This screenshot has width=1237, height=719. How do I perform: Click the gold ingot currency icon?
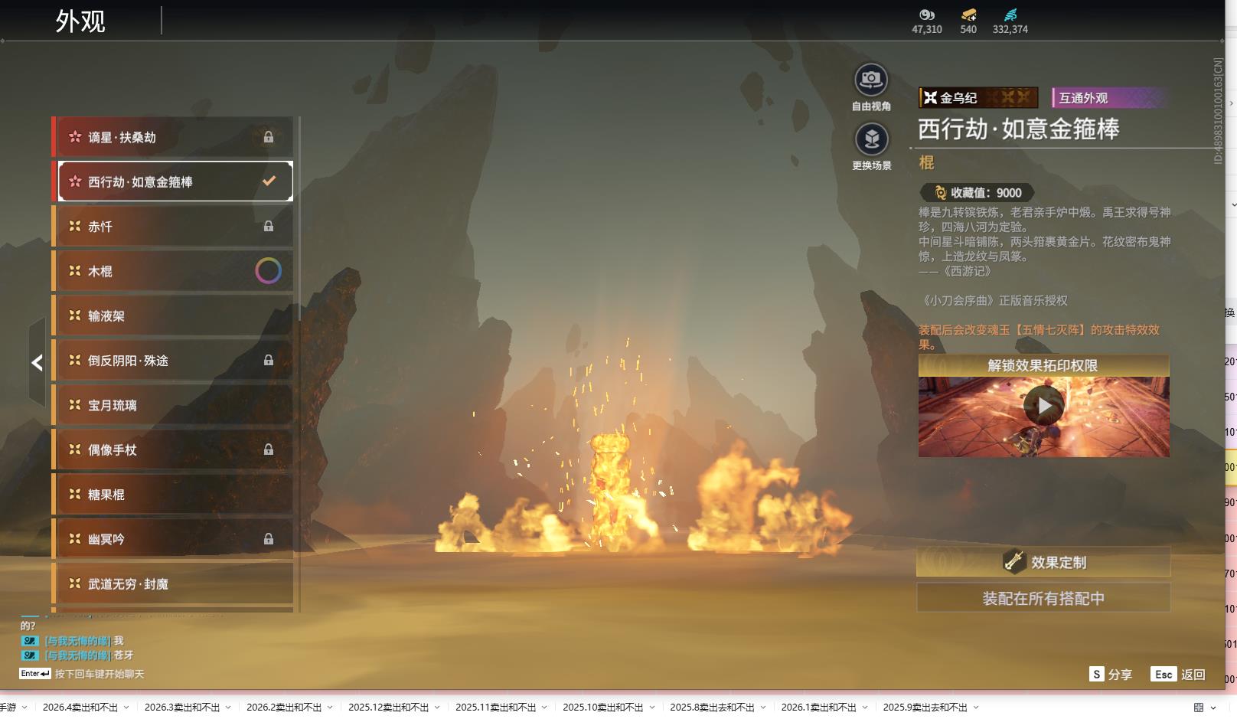(x=968, y=15)
